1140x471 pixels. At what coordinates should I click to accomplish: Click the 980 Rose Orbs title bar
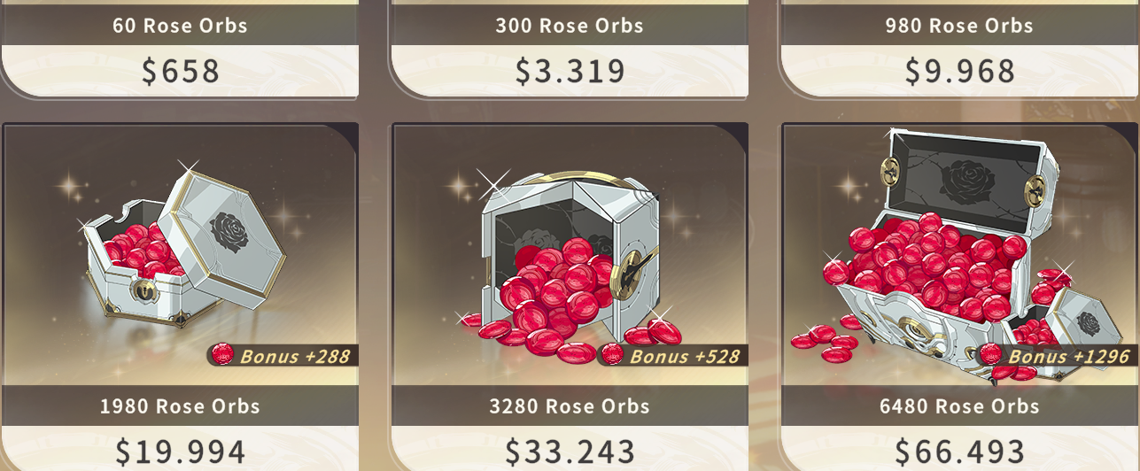coord(959,25)
